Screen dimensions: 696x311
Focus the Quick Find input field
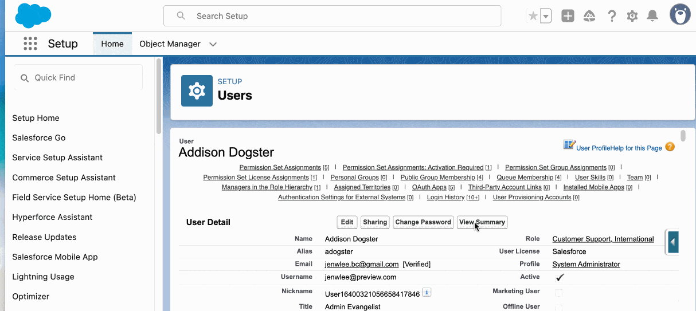[78, 78]
